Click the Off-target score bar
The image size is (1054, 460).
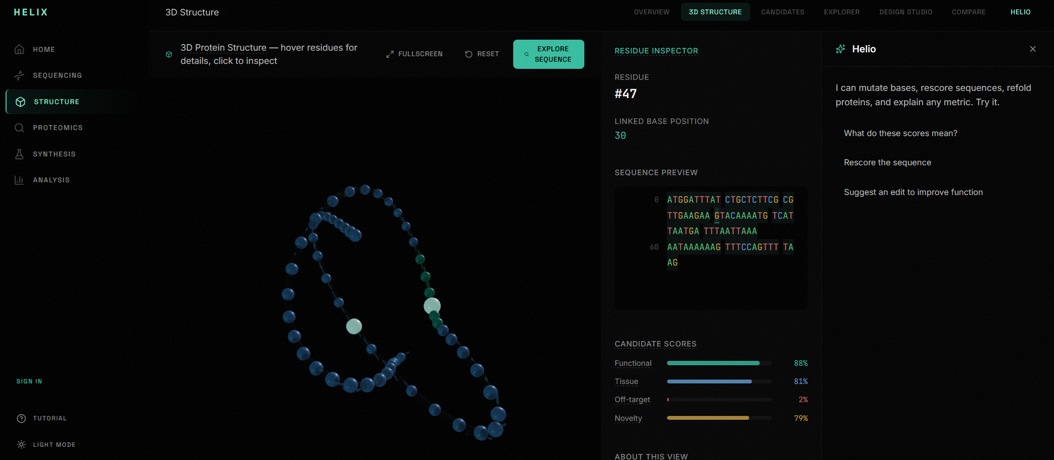[719, 399]
